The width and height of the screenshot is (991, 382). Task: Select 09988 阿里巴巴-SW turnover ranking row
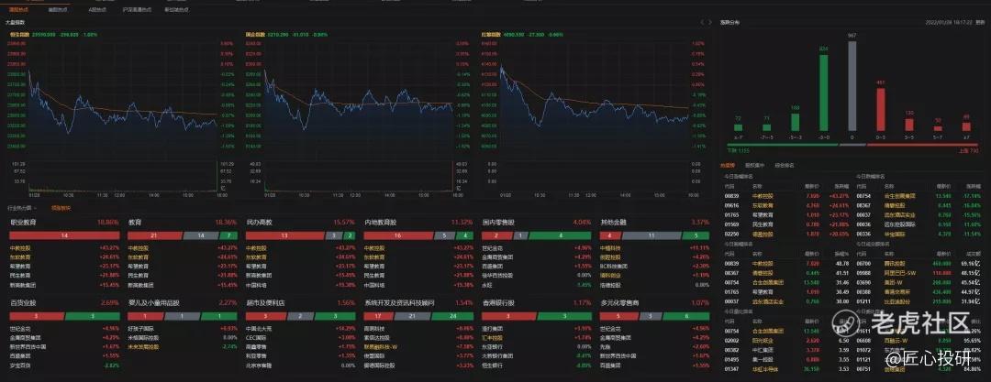coord(919,271)
